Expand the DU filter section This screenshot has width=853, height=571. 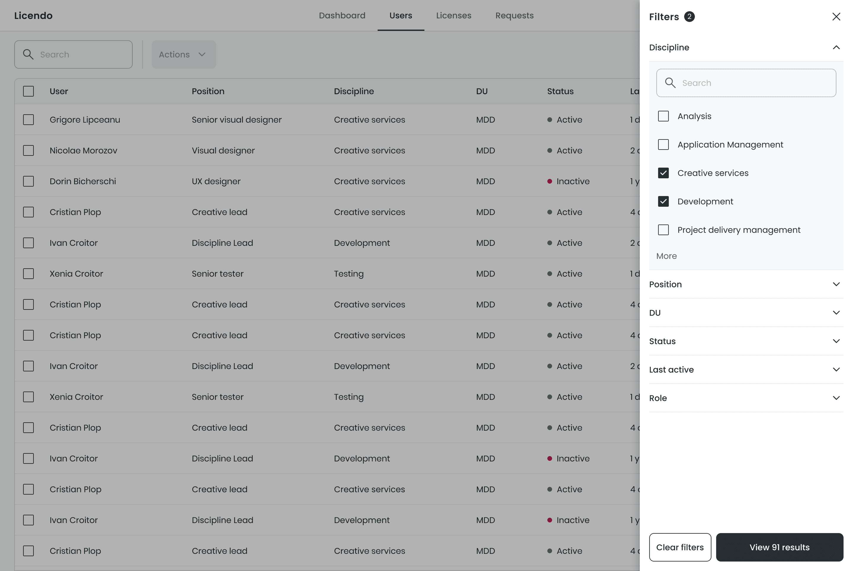(836, 313)
